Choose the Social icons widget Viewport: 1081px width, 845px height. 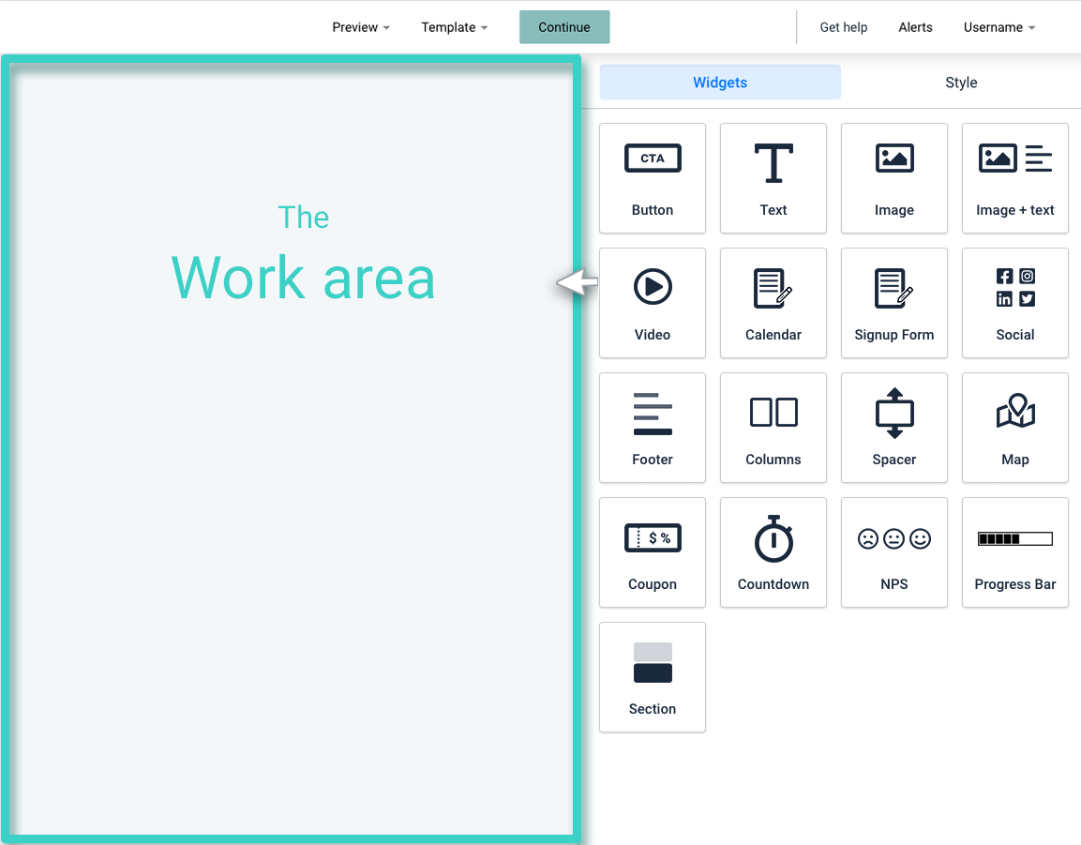[x=1014, y=303]
